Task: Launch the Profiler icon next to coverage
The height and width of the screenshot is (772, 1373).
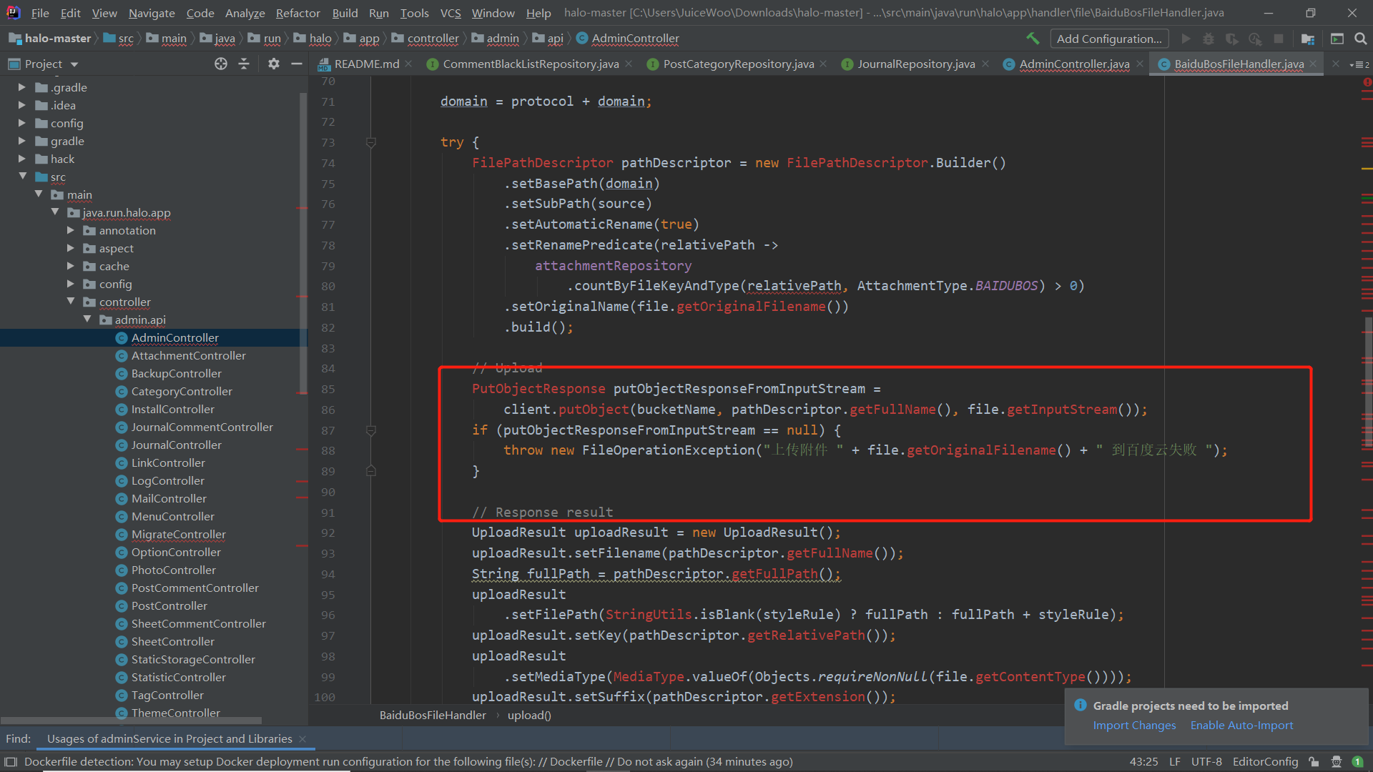Action: (x=1256, y=39)
